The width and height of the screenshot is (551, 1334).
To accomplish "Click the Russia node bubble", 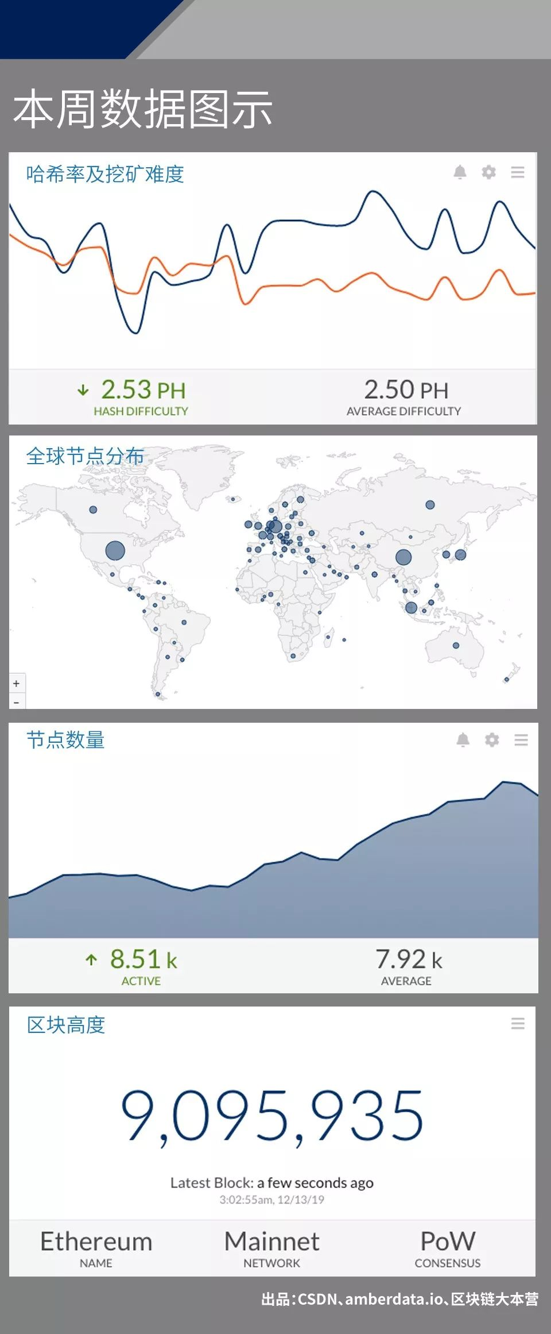I will point(430,505).
